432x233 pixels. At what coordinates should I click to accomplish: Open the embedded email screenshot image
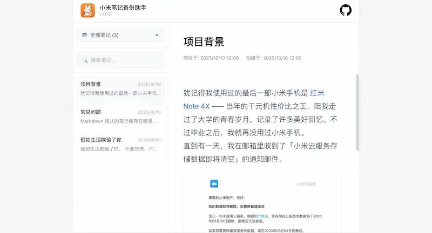(262, 203)
